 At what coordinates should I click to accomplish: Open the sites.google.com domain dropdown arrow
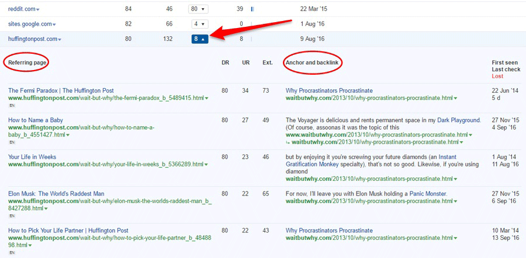click(54, 25)
